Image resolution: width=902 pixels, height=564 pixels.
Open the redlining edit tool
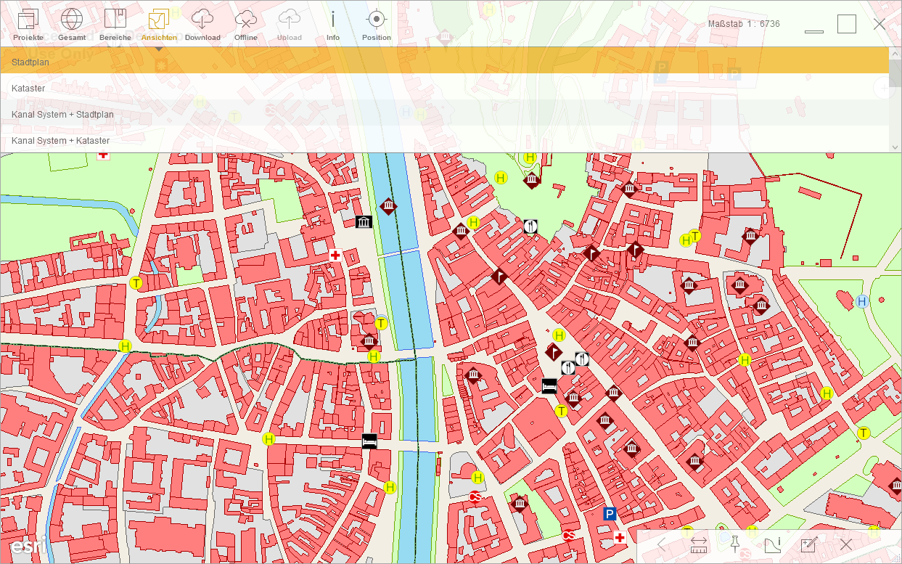tap(809, 544)
